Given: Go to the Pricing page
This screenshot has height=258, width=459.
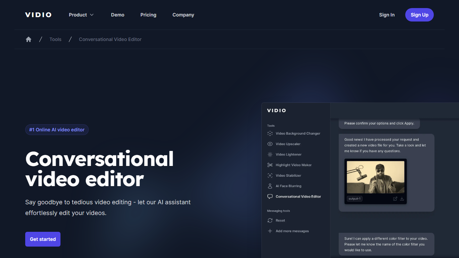Looking at the screenshot, I should 148,15.
